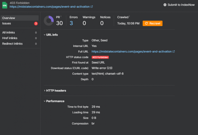
Task: Click the Compression 'br' value
Action: [x=93, y=123]
